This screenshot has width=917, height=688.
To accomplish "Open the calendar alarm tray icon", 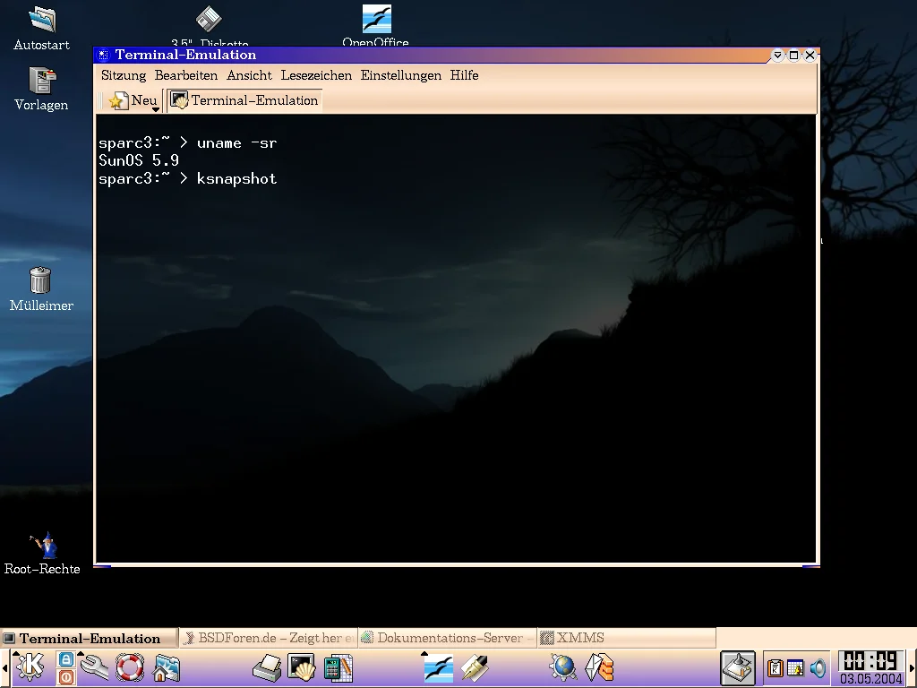I will point(795,668).
